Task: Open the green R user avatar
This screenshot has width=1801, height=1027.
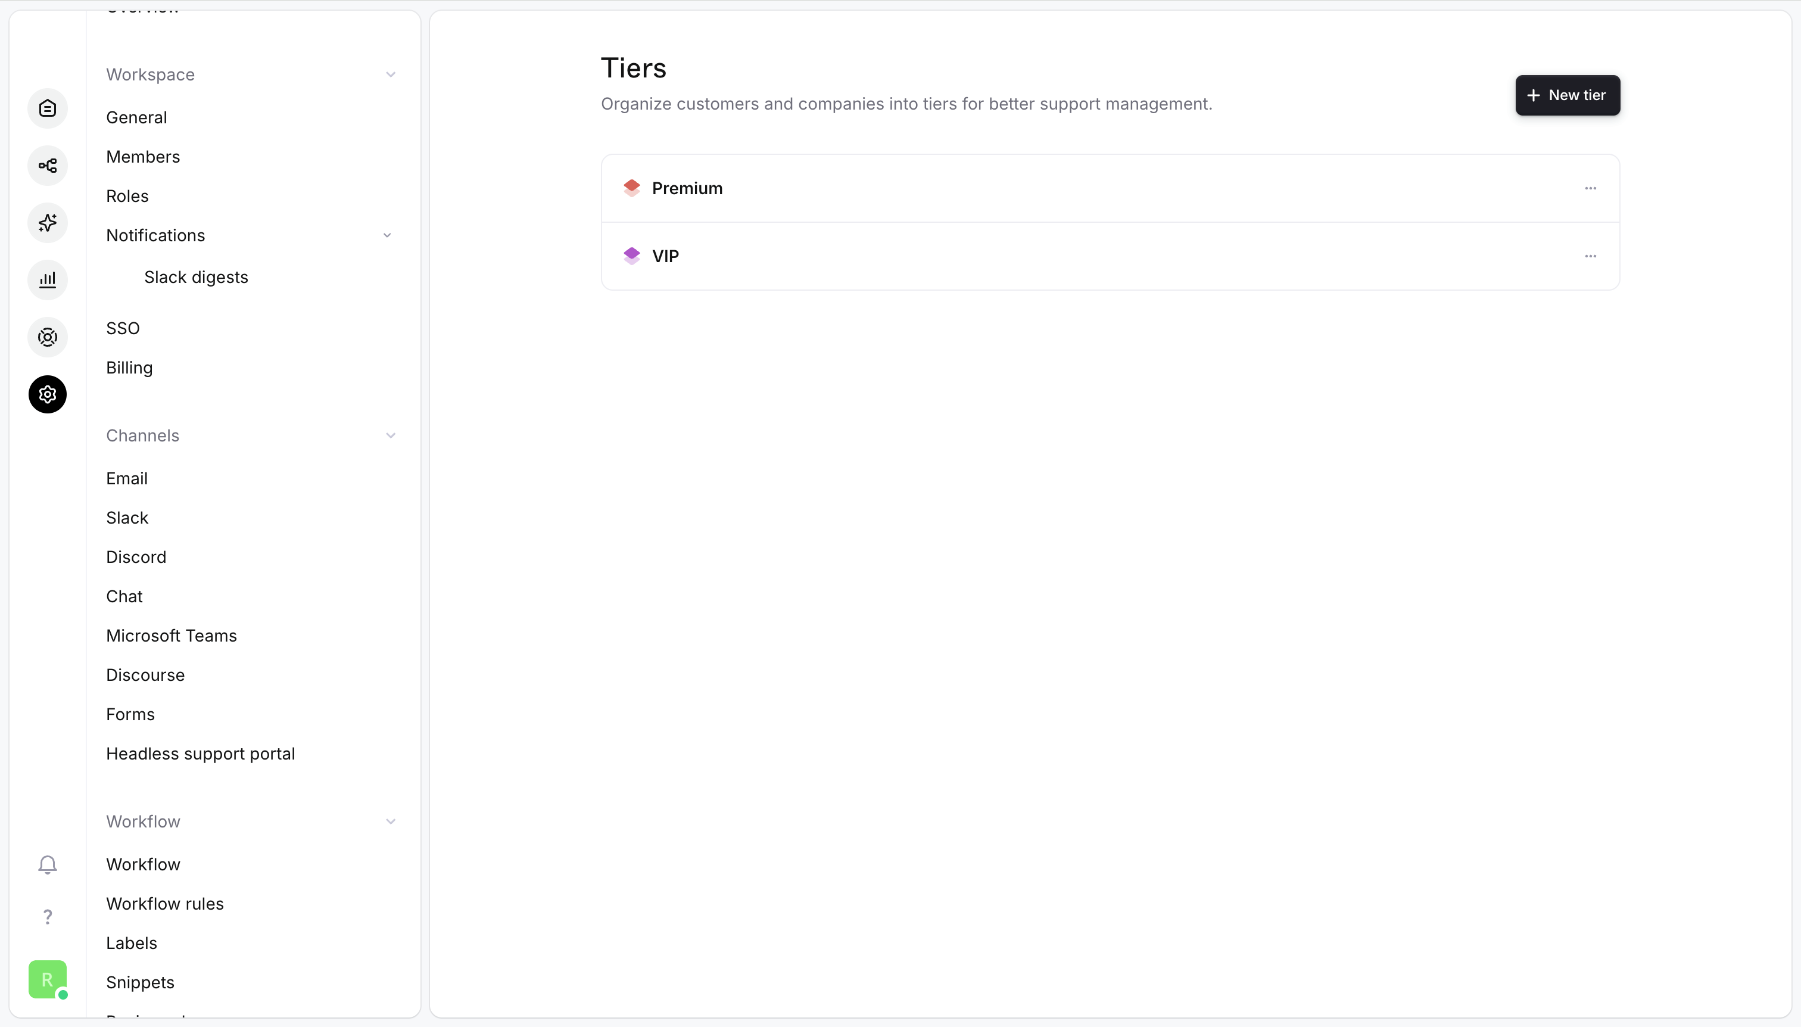Action: tap(47, 979)
